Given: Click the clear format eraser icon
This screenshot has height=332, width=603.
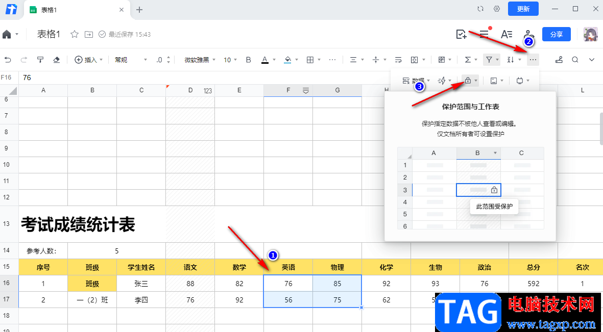Looking at the screenshot, I should point(56,60).
